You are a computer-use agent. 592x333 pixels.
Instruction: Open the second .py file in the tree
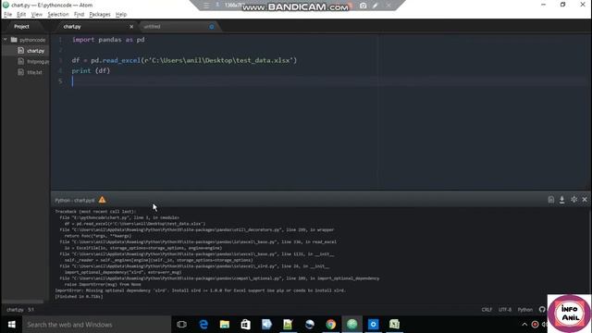coord(38,61)
